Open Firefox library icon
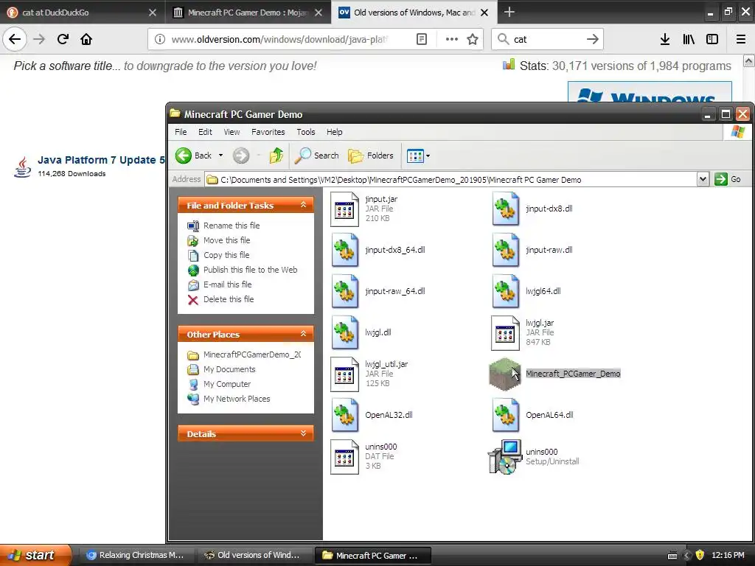Viewport: 755px width, 566px height. (689, 39)
